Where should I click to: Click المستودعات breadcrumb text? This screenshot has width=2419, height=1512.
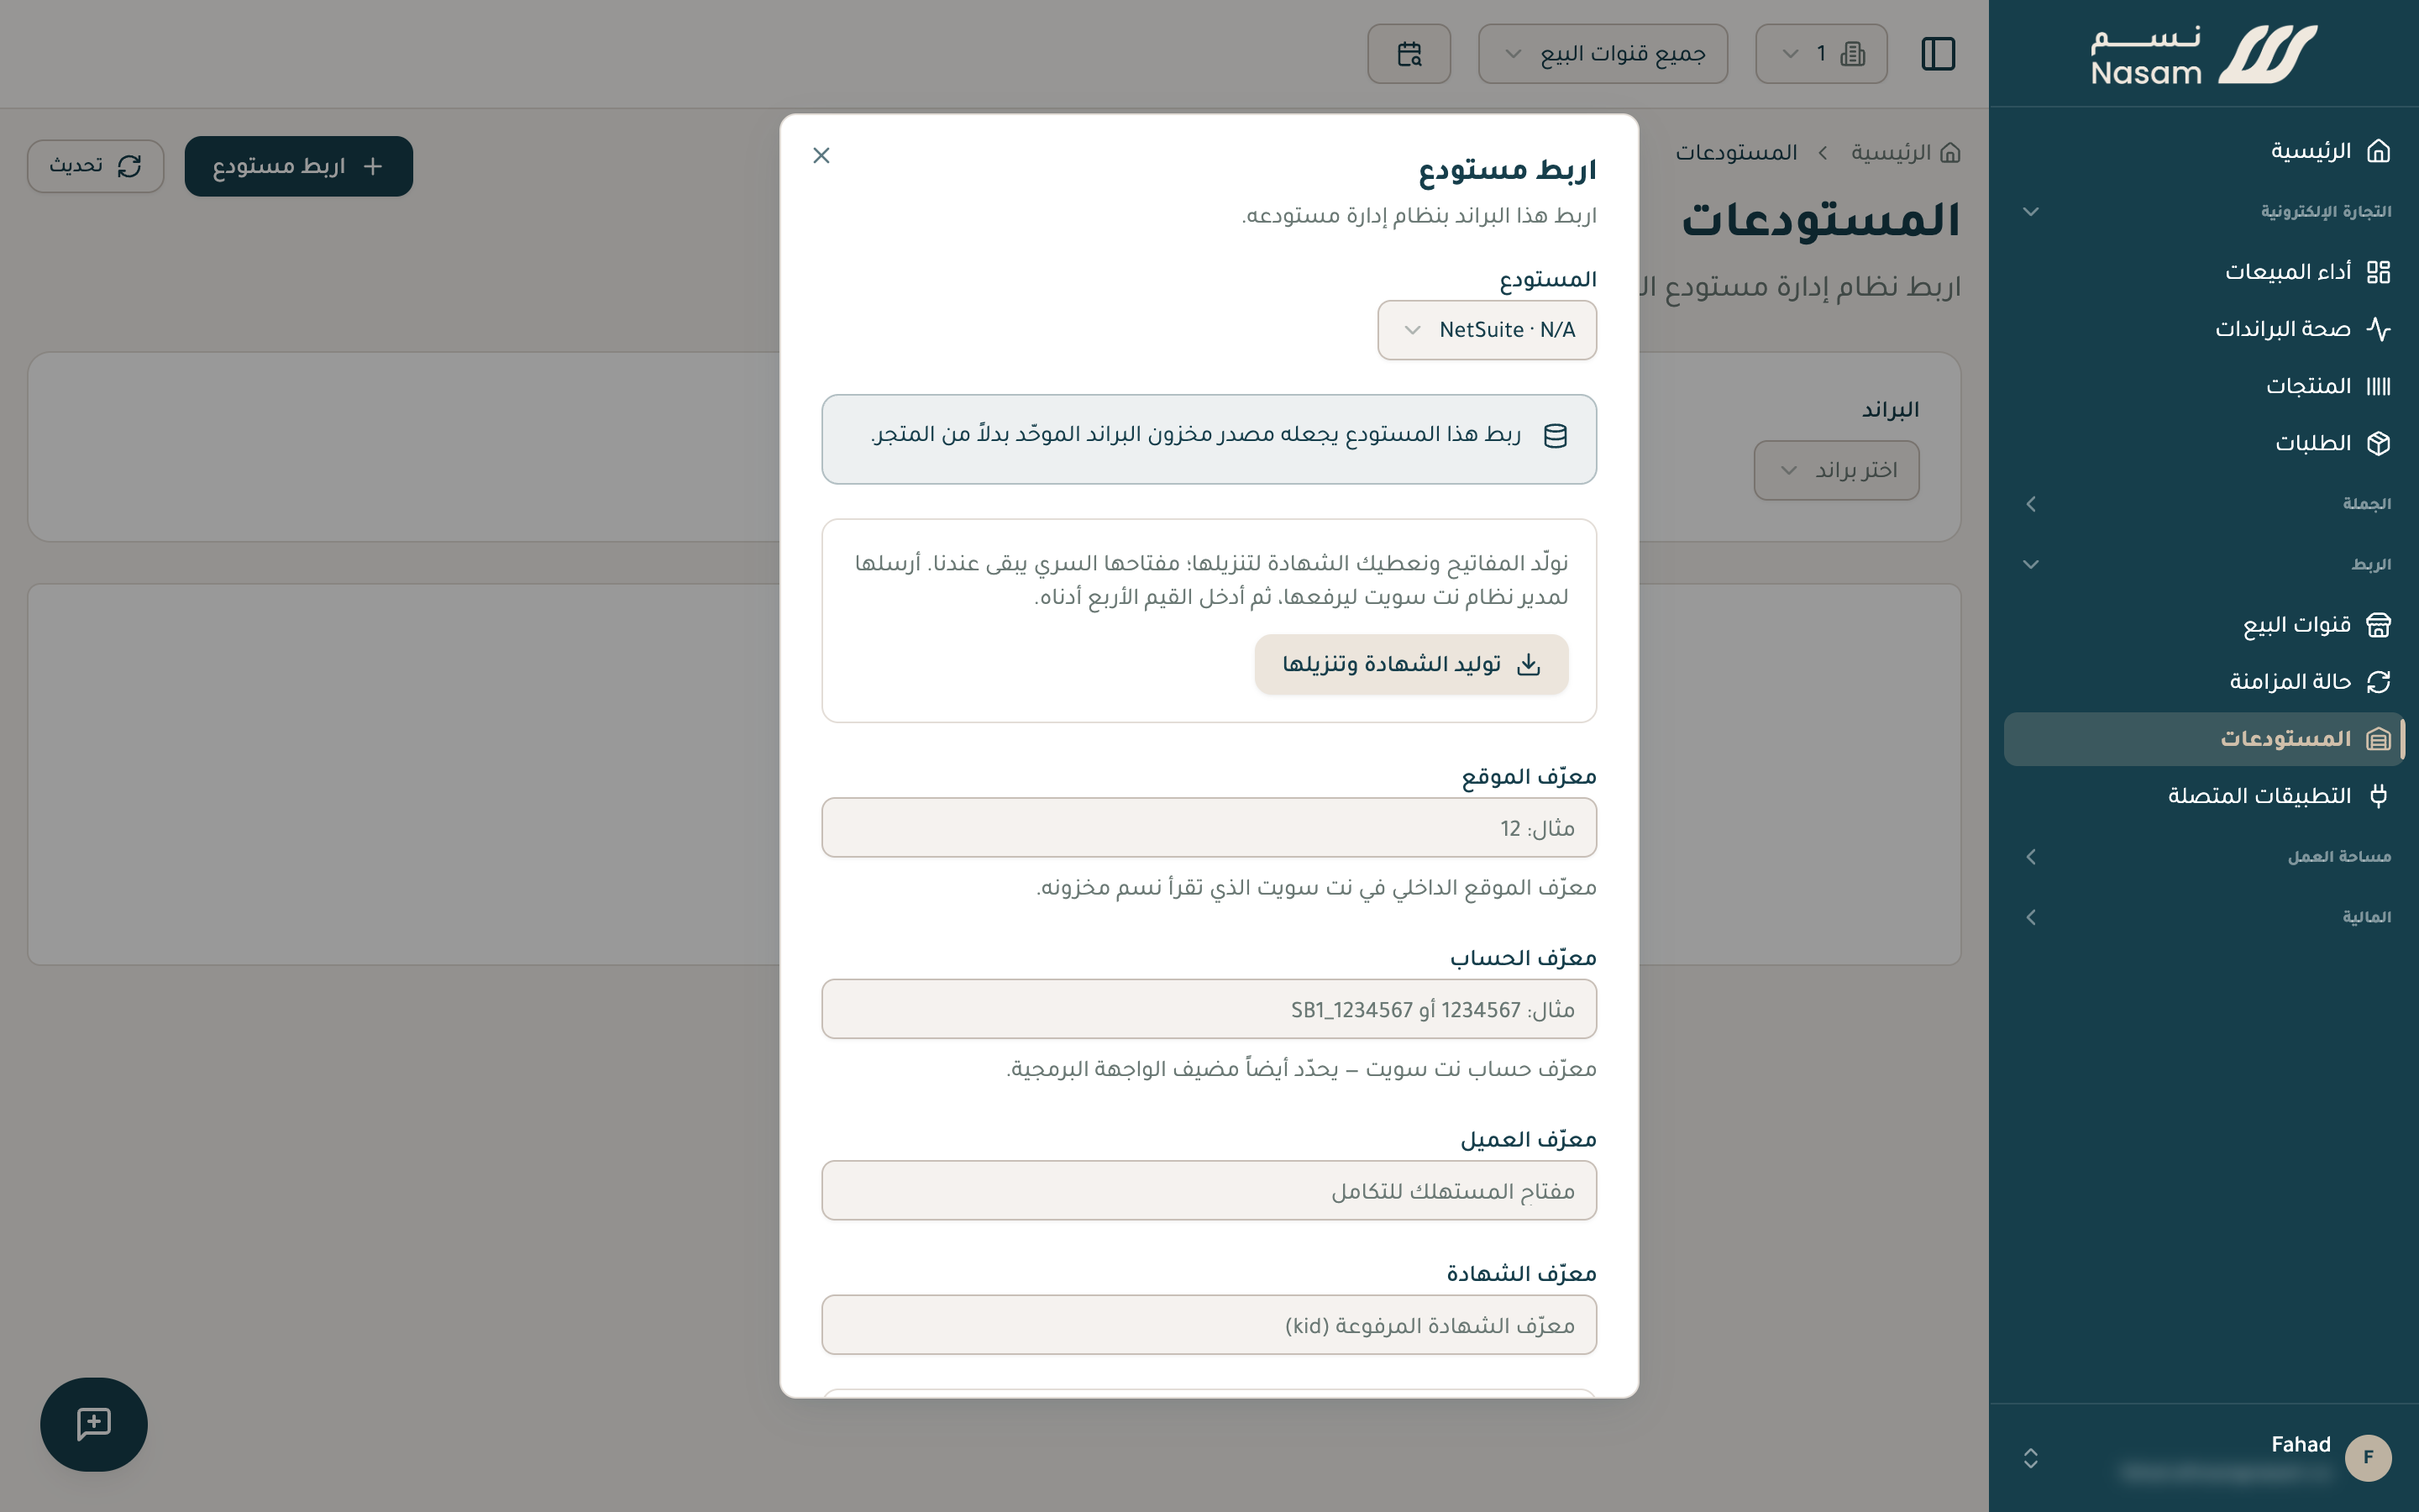click(1736, 153)
